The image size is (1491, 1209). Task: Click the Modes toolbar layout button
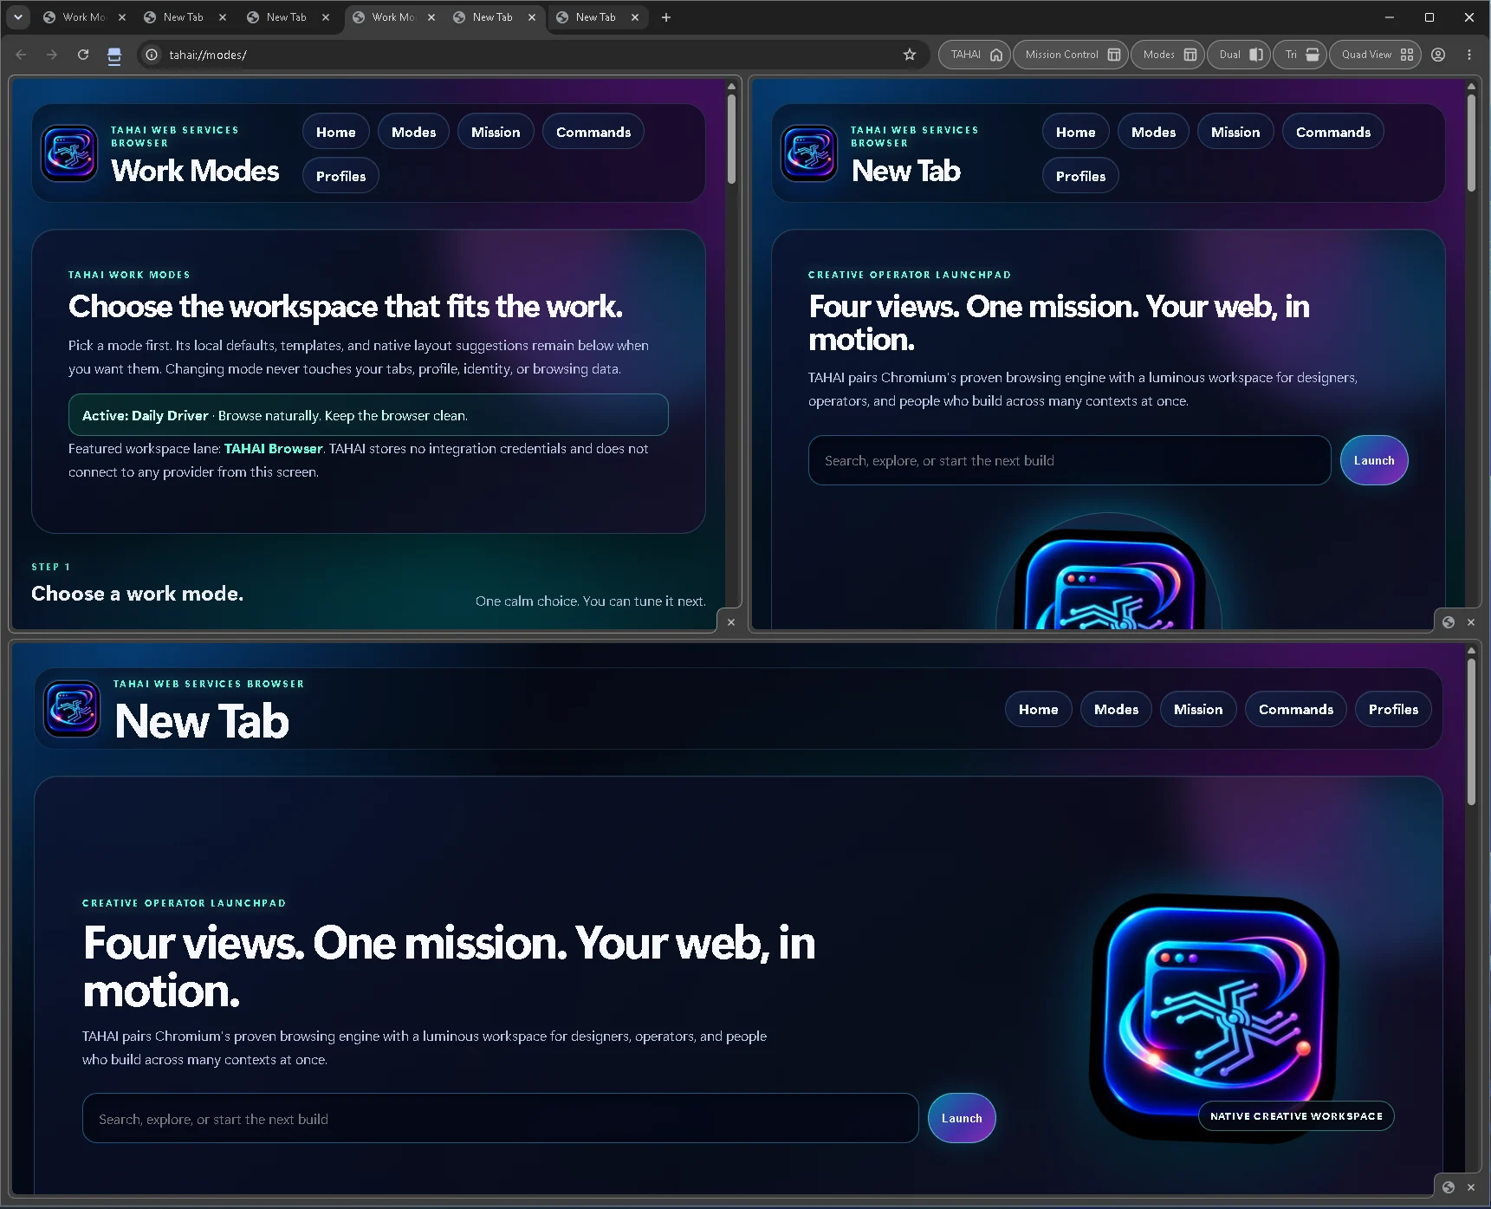coord(1169,55)
